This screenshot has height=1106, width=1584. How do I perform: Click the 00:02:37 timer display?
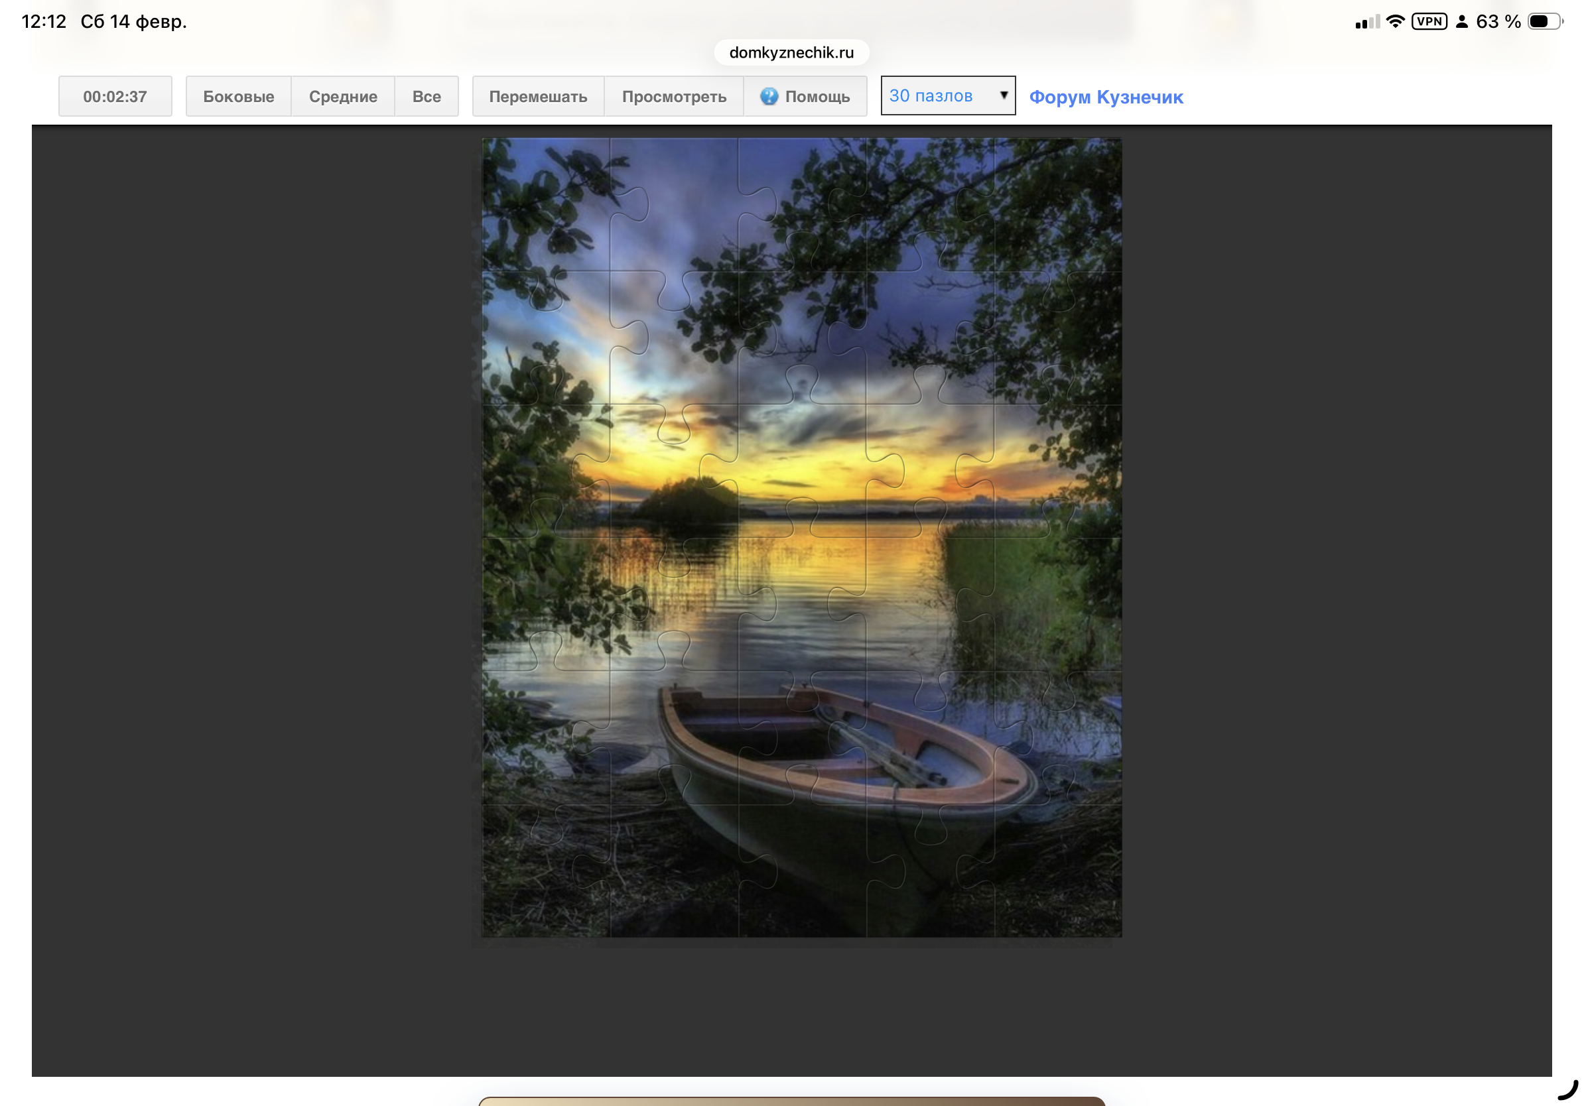tap(115, 97)
